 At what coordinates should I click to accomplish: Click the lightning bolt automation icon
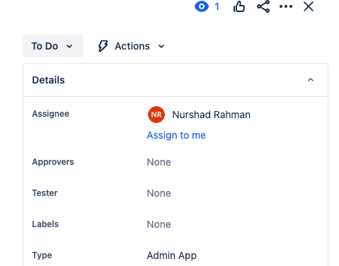tap(103, 46)
